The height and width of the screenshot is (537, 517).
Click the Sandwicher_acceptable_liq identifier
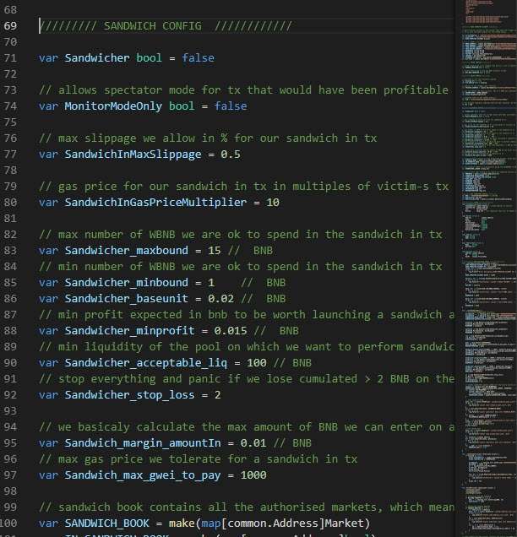pyautogui.click(x=146, y=363)
